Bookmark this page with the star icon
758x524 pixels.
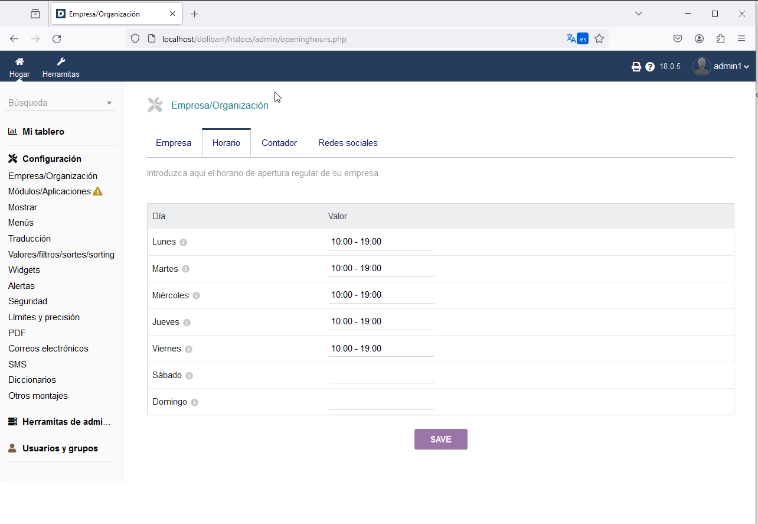click(x=599, y=39)
